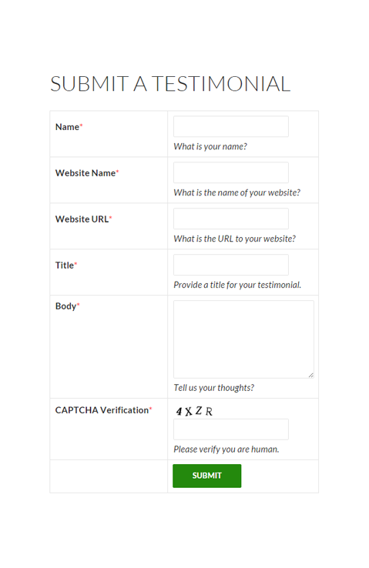Click the 'Please verify you are human' text
The image size is (369, 568).
(226, 449)
